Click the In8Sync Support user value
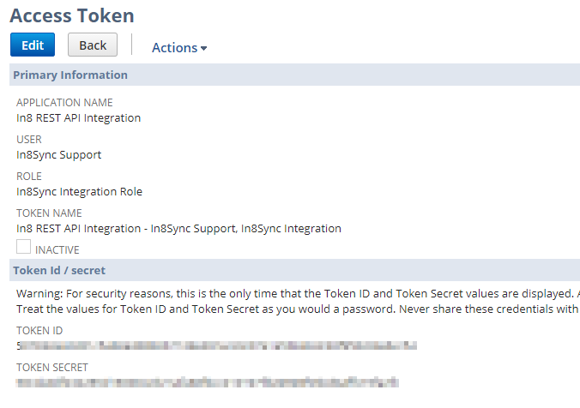The width and height of the screenshot is (580, 408). click(59, 155)
